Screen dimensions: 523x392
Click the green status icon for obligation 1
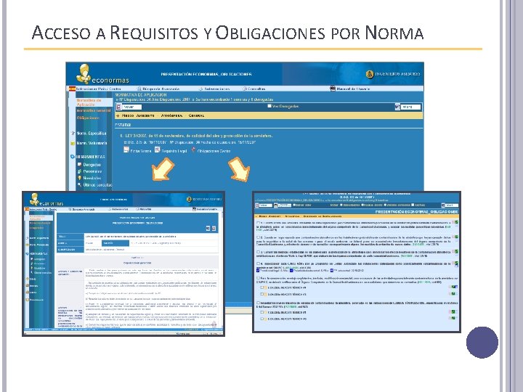coord(455,223)
